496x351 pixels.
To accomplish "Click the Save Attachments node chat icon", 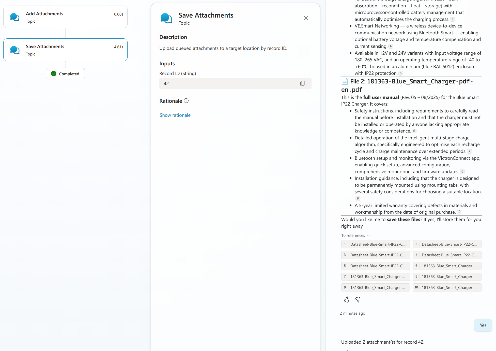I will pyautogui.click(x=15, y=50).
